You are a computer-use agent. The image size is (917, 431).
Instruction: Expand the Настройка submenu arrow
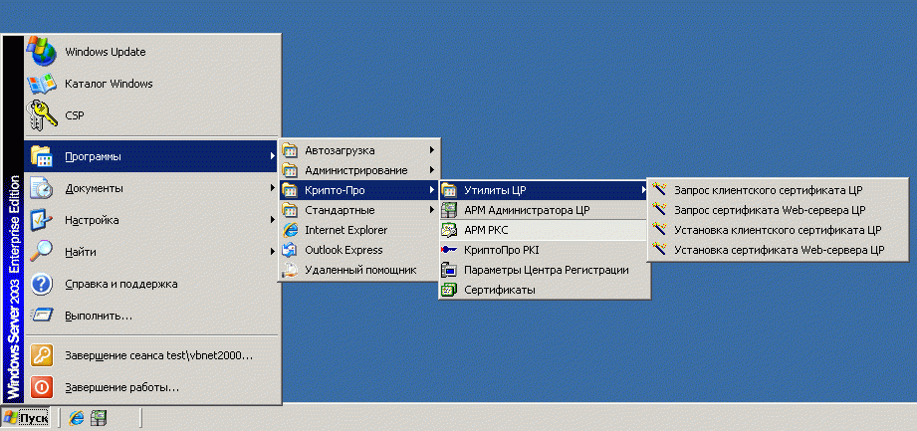[273, 220]
